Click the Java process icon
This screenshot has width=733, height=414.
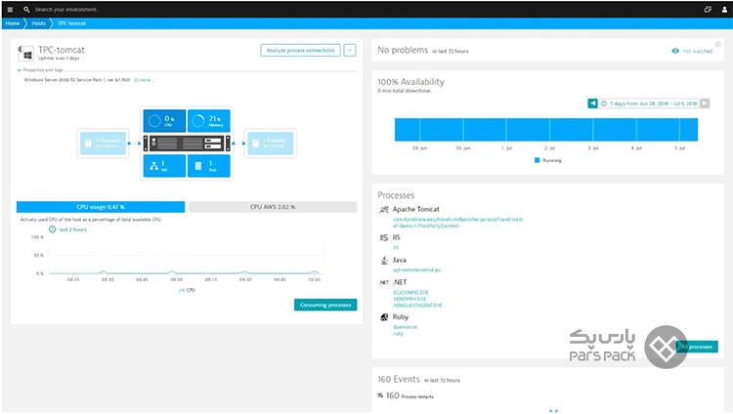pos(384,261)
